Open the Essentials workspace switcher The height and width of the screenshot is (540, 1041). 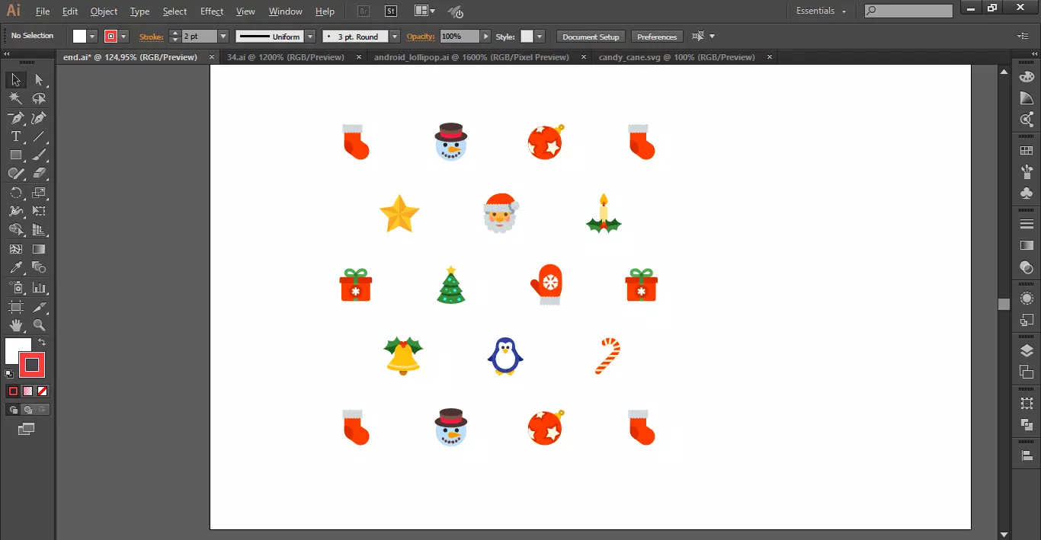pyautogui.click(x=821, y=11)
